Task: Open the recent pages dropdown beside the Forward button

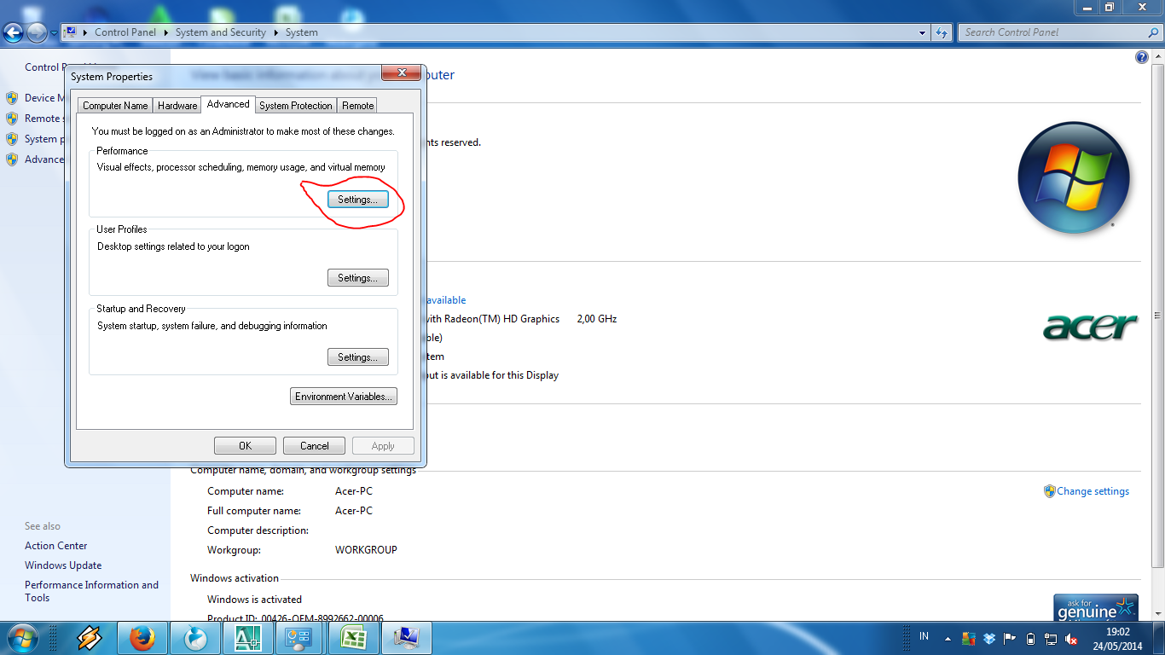Action: [55, 33]
